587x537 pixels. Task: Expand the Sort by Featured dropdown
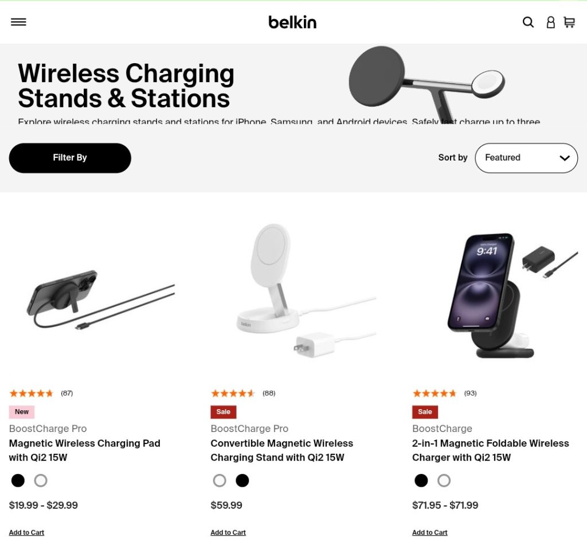pos(526,158)
